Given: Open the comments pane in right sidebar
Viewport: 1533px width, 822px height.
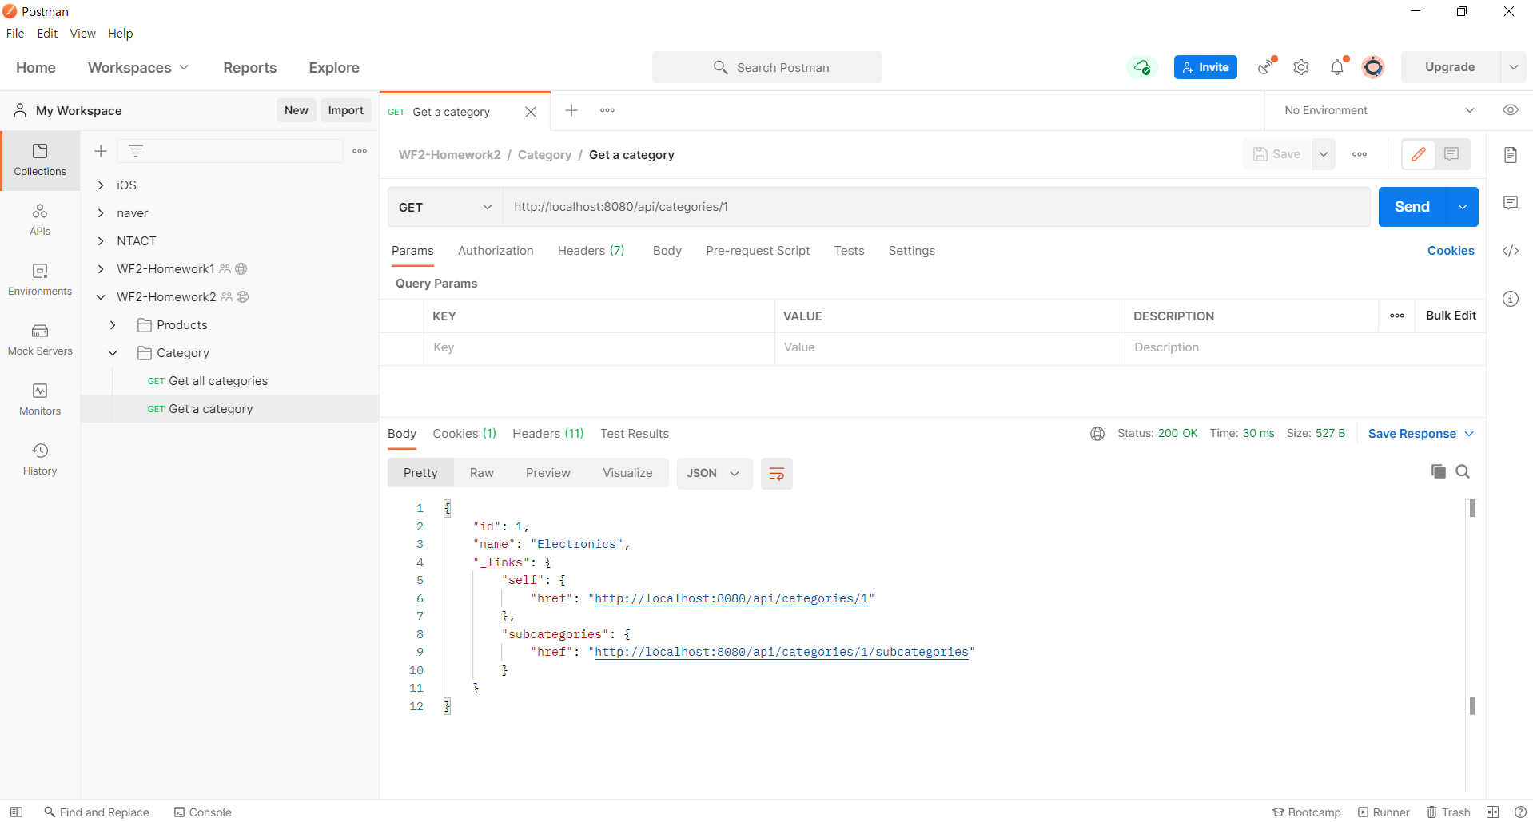Looking at the screenshot, I should (1511, 203).
